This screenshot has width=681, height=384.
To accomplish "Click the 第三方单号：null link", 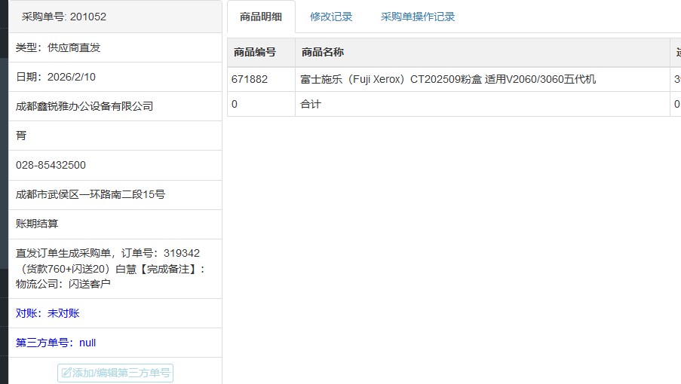I will tap(56, 343).
